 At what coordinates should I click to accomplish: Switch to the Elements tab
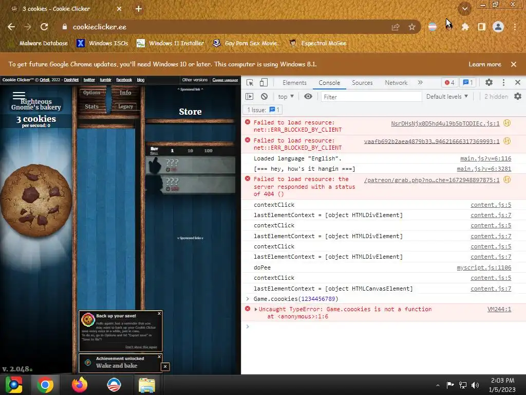coord(294,83)
